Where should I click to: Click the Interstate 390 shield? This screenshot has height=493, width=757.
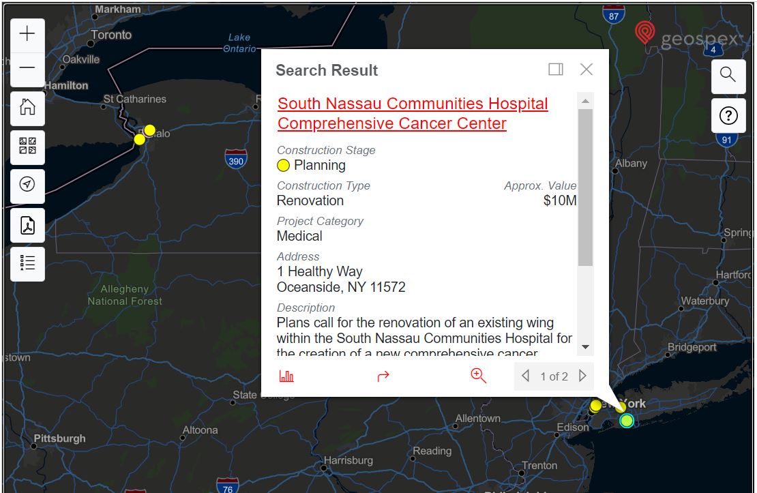click(236, 160)
